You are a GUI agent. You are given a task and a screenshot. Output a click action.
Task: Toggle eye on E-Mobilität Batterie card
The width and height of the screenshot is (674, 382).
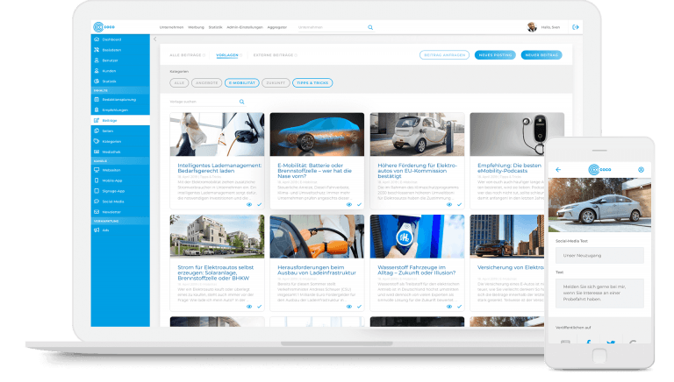(x=349, y=205)
